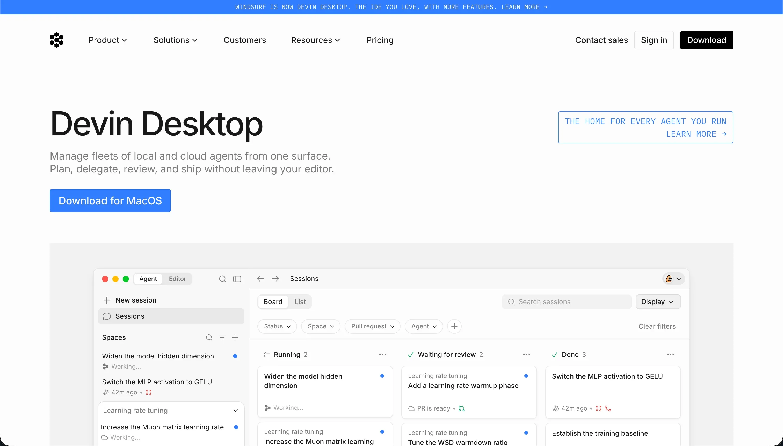Open the Display dropdown
The width and height of the screenshot is (783, 446).
pos(658,302)
